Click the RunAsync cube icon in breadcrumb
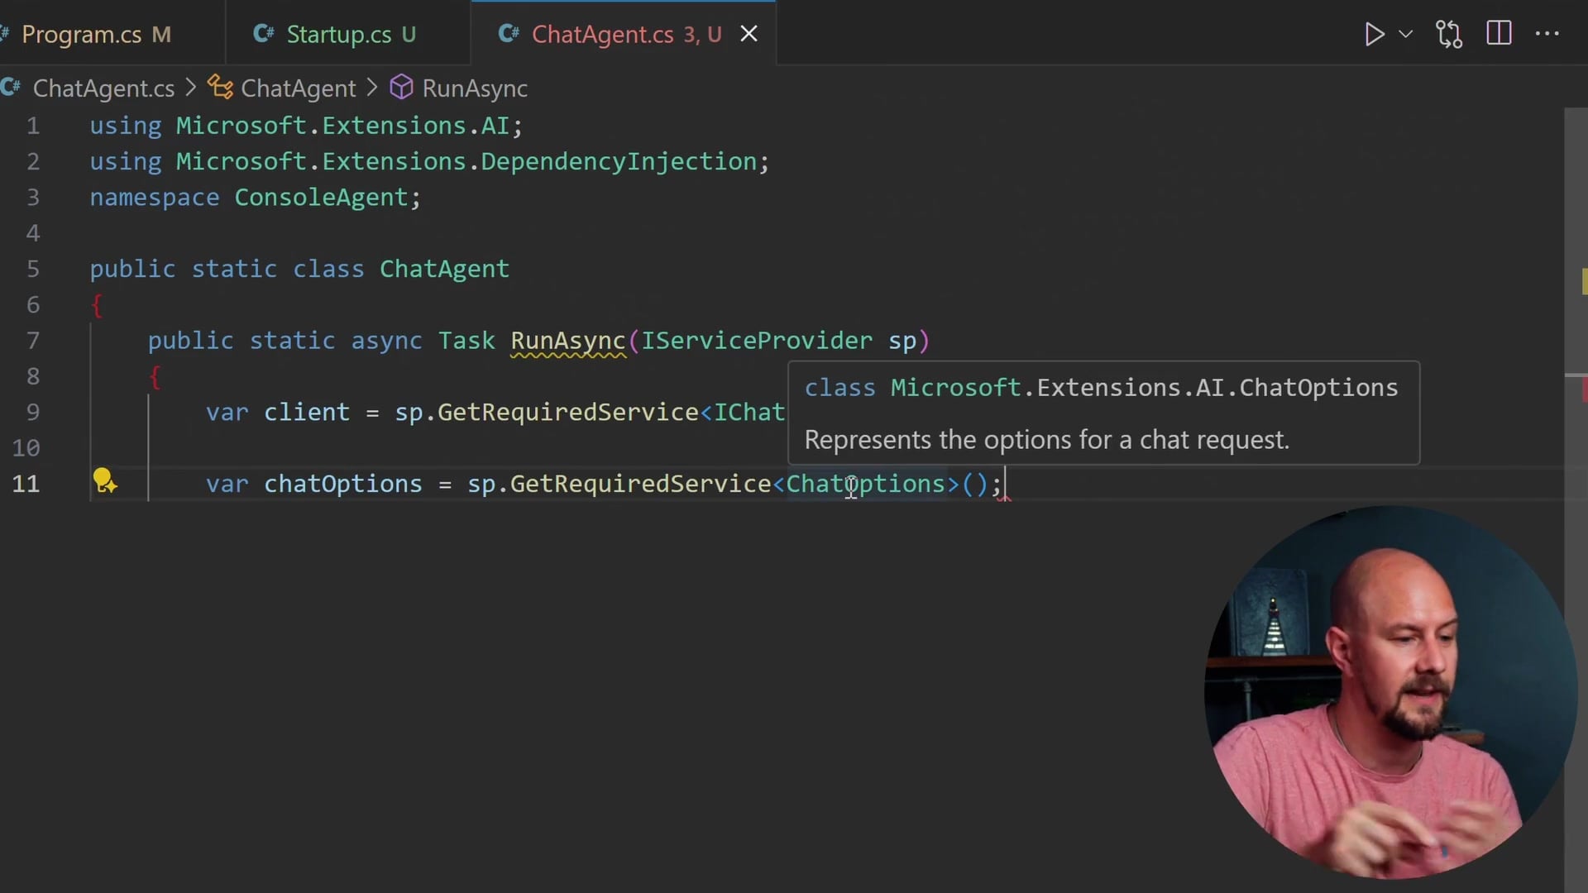The width and height of the screenshot is (1588, 893). 401,88
